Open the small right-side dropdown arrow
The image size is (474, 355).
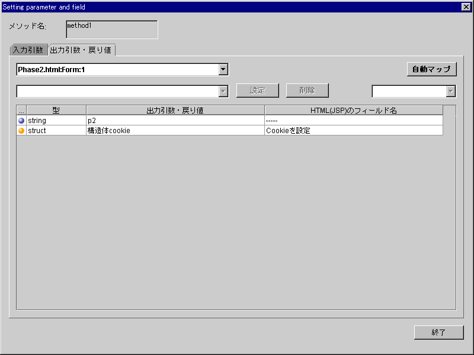click(x=450, y=91)
